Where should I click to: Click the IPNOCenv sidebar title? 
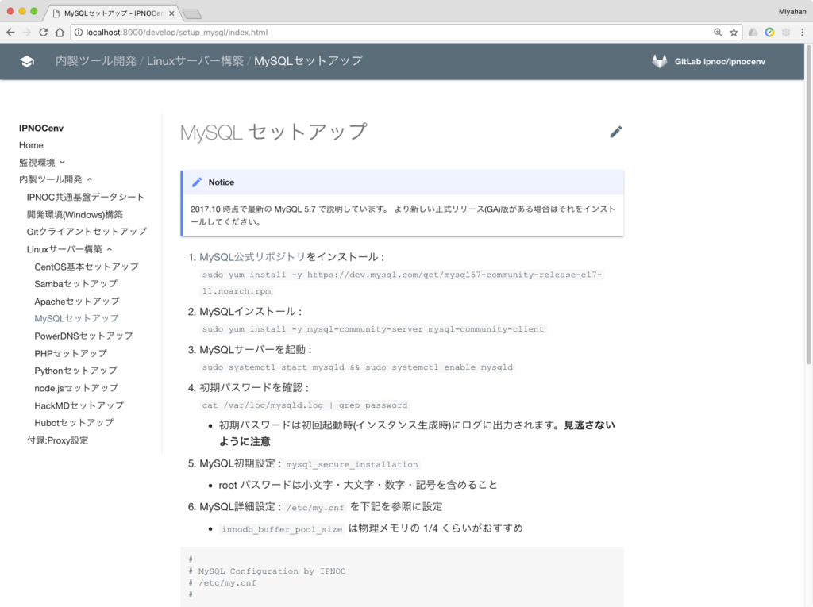pyautogui.click(x=41, y=128)
